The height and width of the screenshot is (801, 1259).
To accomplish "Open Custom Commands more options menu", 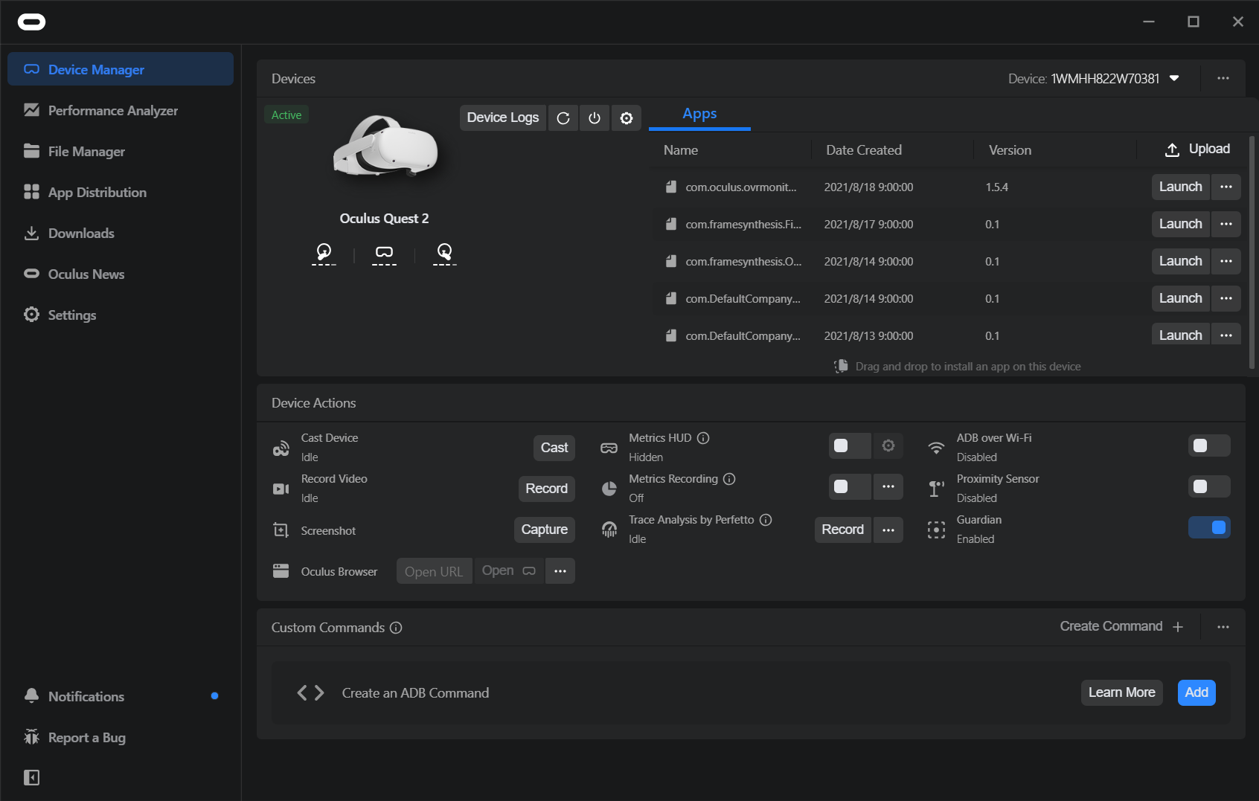I will [1223, 627].
